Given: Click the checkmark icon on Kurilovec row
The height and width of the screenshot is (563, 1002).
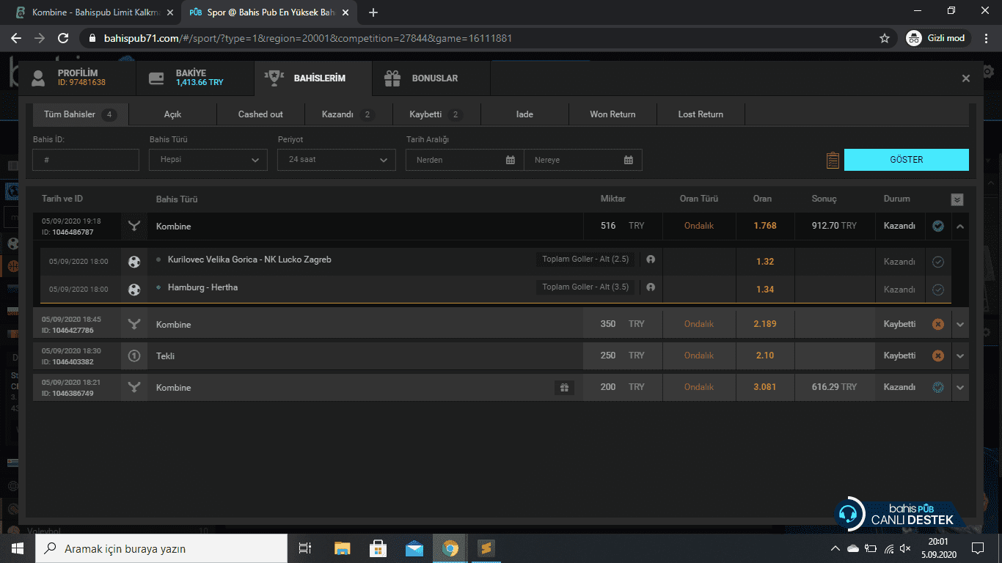Looking at the screenshot, I should [937, 262].
